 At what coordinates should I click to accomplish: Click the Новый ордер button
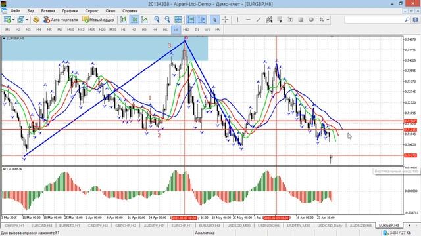(x=98, y=20)
